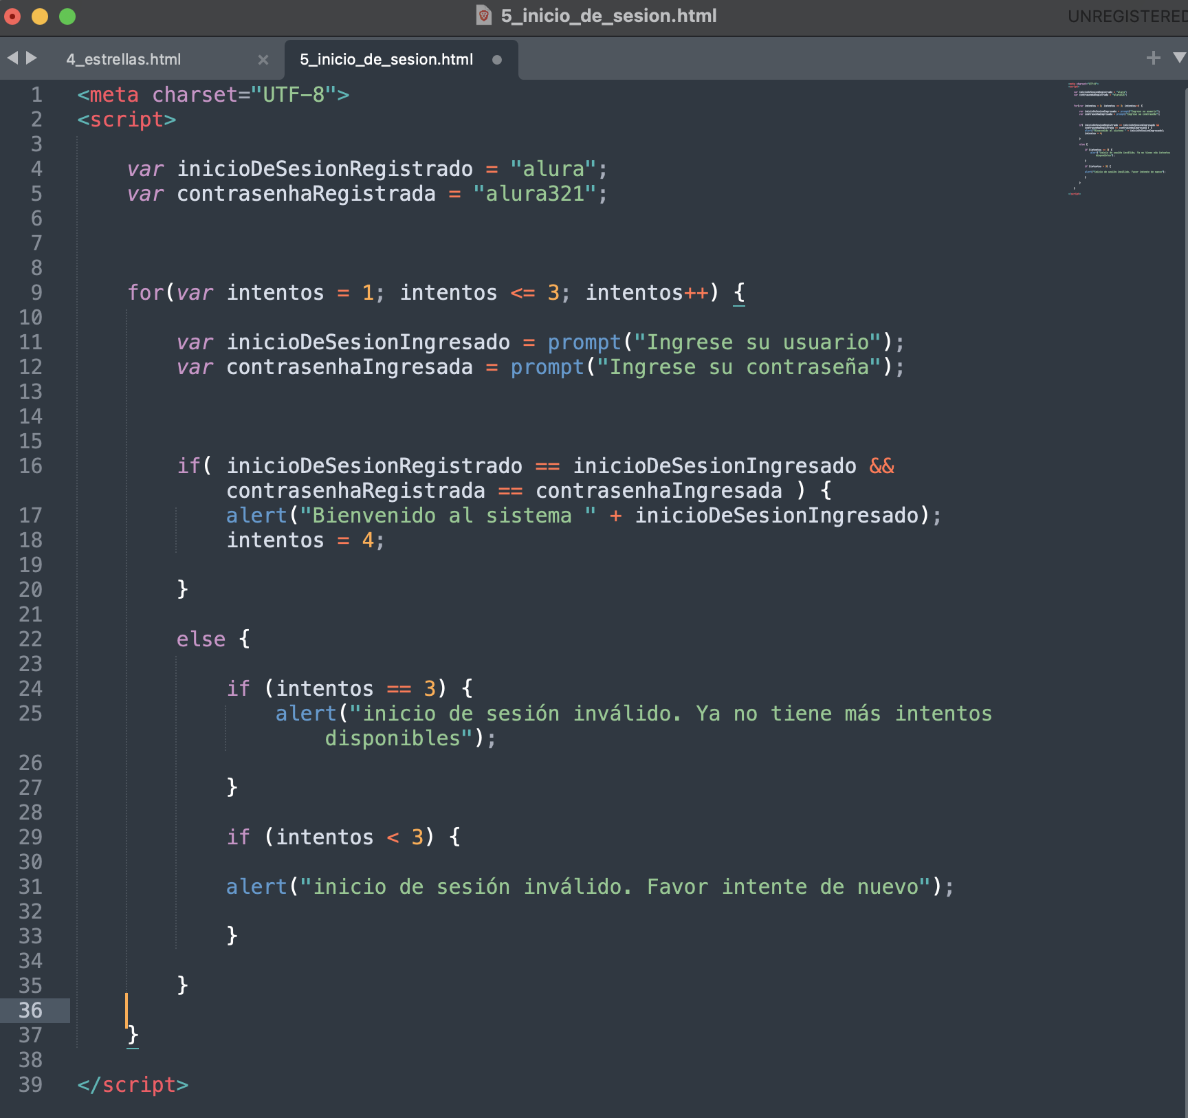Click underlined closing brace on line 37
1188x1118 pixels.
coord(133,1035)
